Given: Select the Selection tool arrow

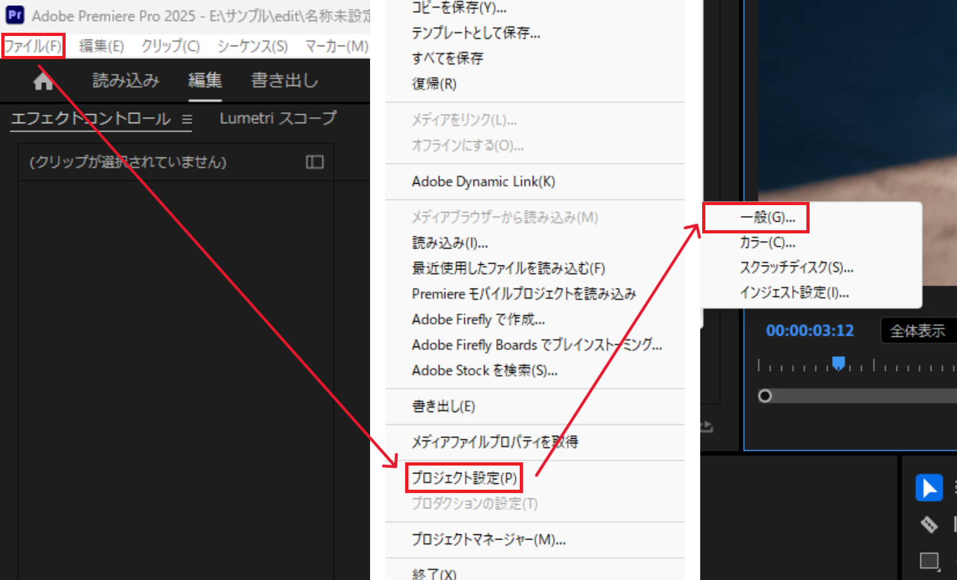Looking at the screenshot, I should [929, 487].
